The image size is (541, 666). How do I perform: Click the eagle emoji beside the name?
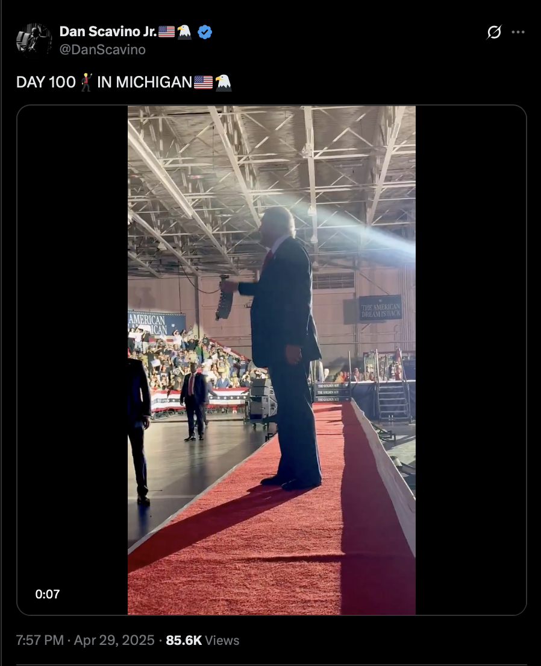[184, 32]
